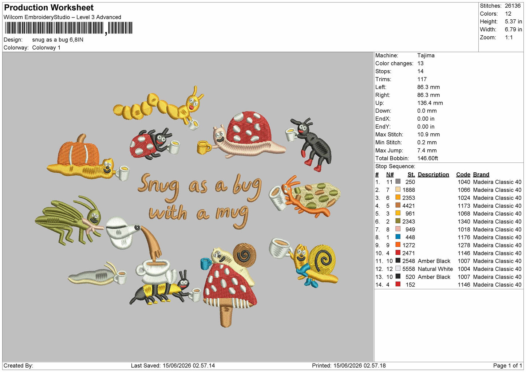Pick the red swatch in the 152 stitches row
526x372 pixels.
pos(398,285)
